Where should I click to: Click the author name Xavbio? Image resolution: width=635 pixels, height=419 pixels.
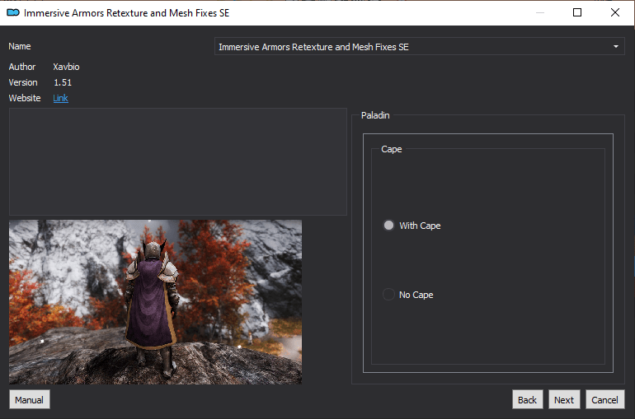(x=66, y=67)
